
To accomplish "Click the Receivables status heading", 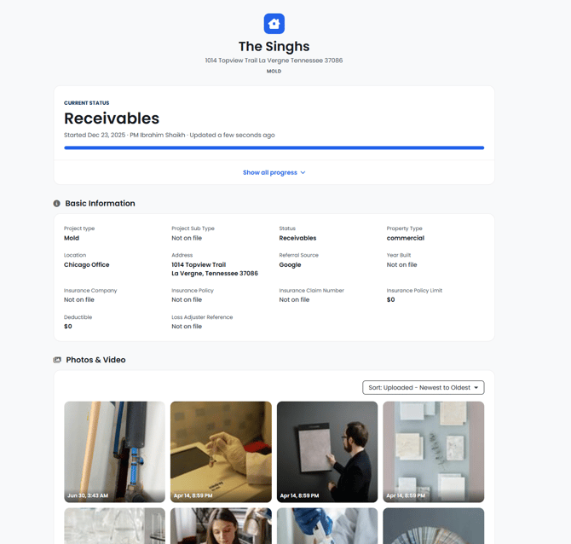I will tap(112, 119).
